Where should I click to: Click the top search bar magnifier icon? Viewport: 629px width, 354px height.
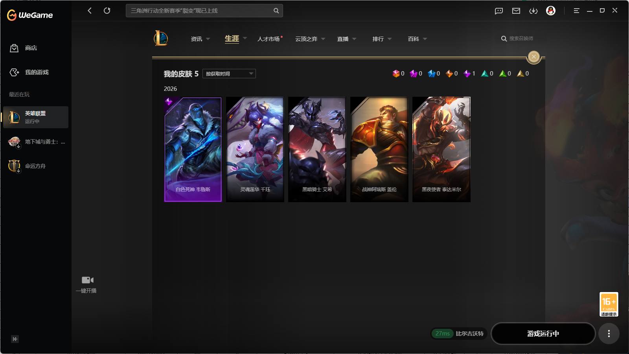click(x=276, y=11)
